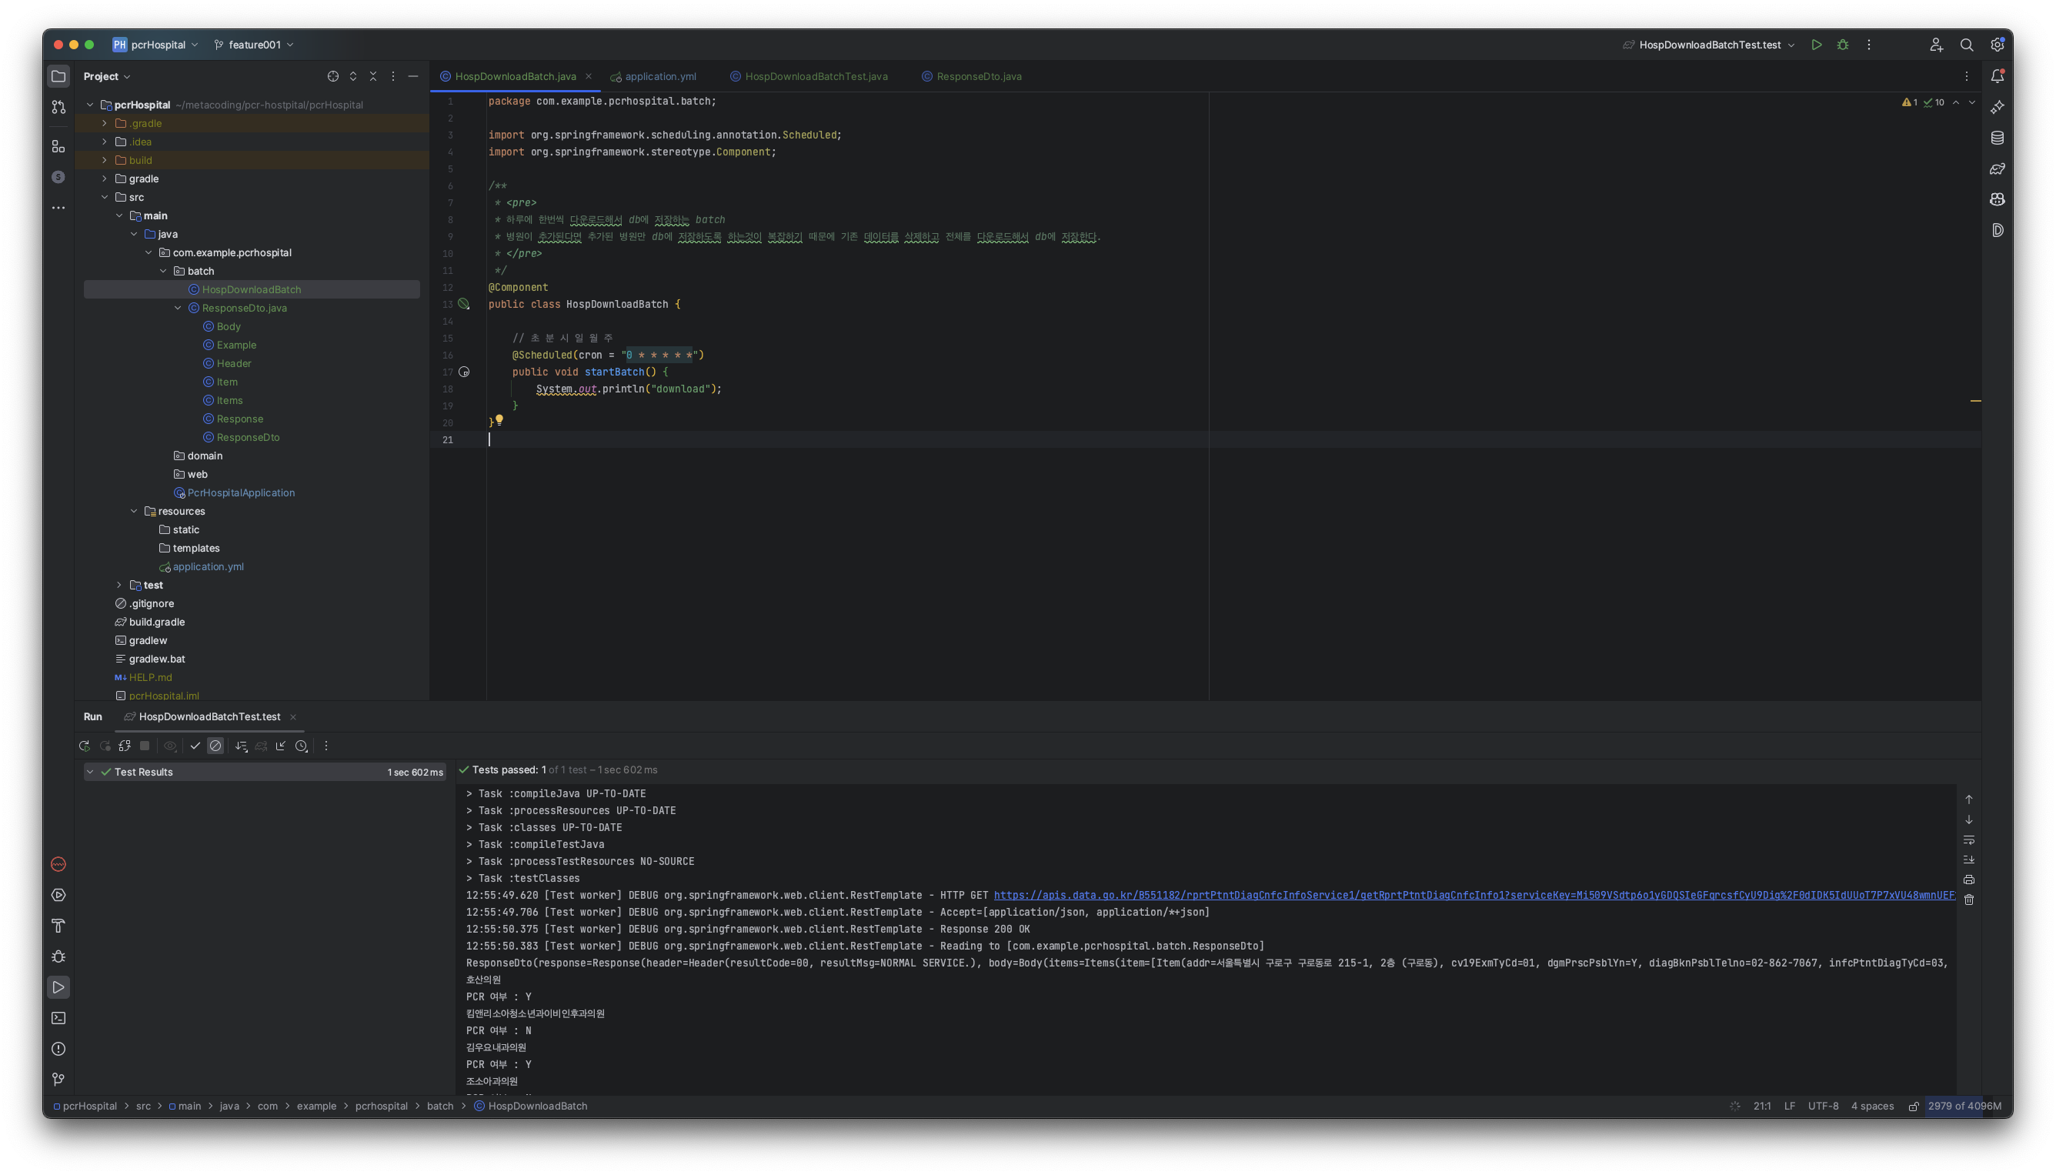Screen dimensions: 2056x1175
Task: Click the Debug bug icon in top toolbar
Action: coord(1843,45)
